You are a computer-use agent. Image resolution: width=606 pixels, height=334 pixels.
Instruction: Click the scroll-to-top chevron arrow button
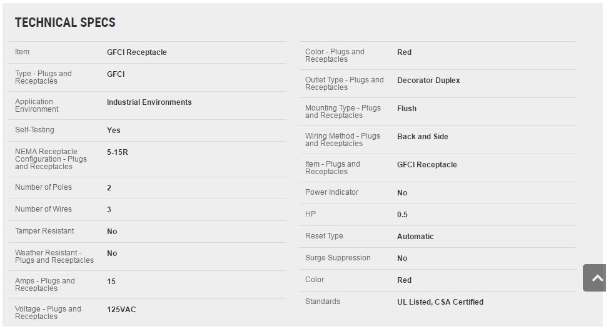(x=594, y=278)
